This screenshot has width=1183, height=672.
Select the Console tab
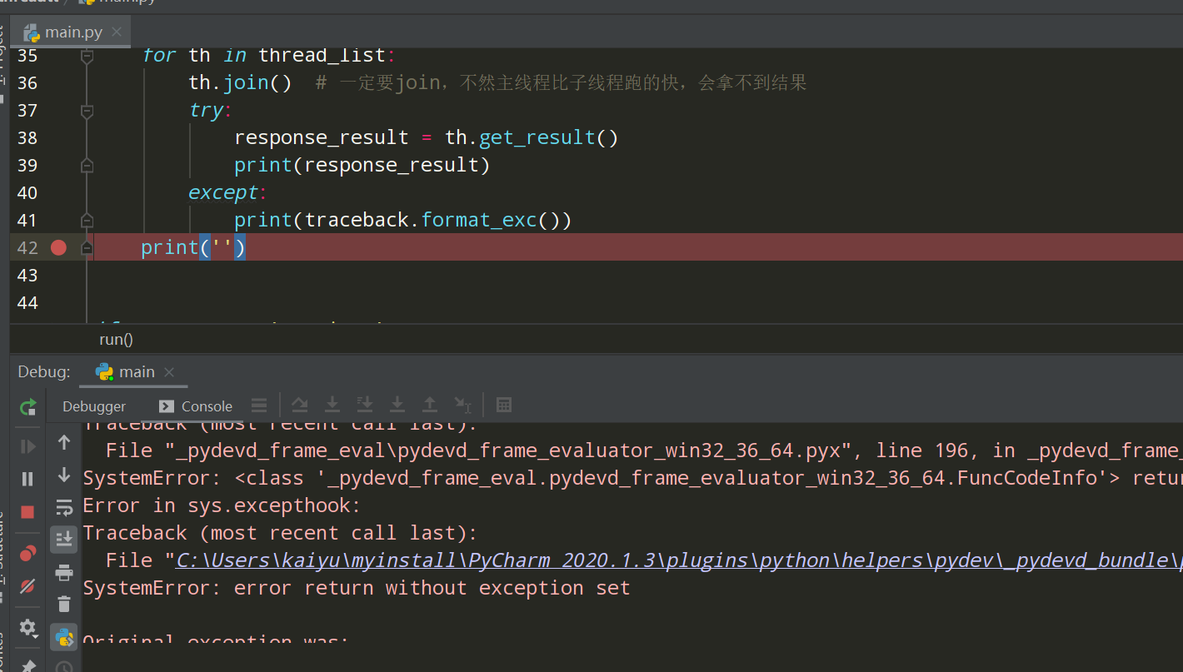206,406
